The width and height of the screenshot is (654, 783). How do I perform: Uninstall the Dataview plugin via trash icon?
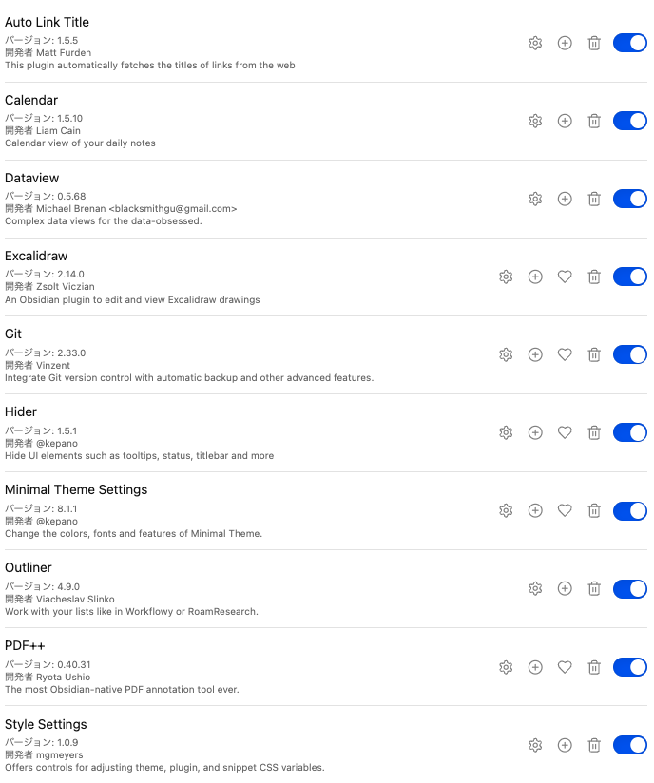(x=594, y=199)
